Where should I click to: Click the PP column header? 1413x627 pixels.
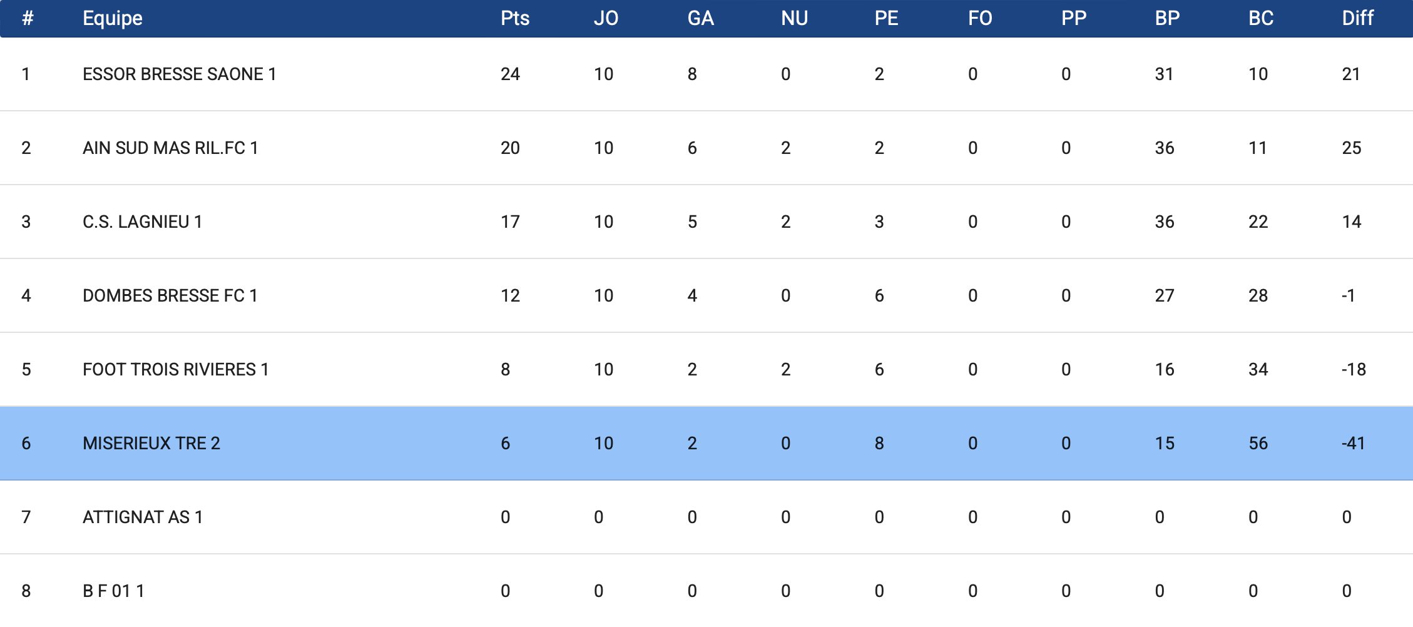[1074, 18]
